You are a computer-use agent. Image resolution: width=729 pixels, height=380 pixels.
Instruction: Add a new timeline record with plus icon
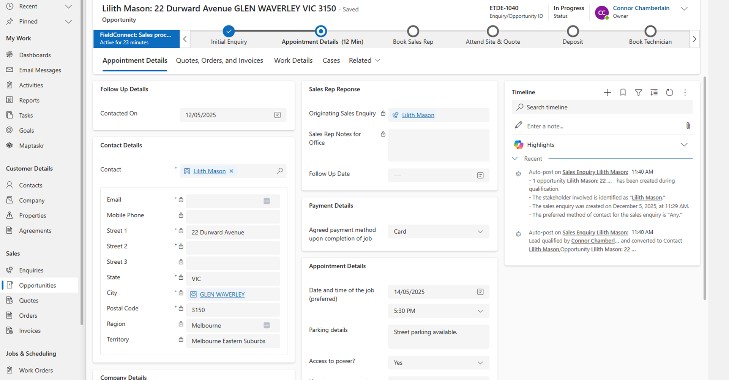tap(607, 92)
